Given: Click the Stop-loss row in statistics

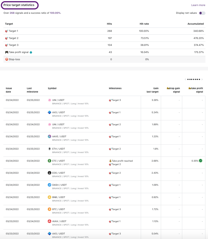Looking at the screenshot, I should click(x=104, y=59).
